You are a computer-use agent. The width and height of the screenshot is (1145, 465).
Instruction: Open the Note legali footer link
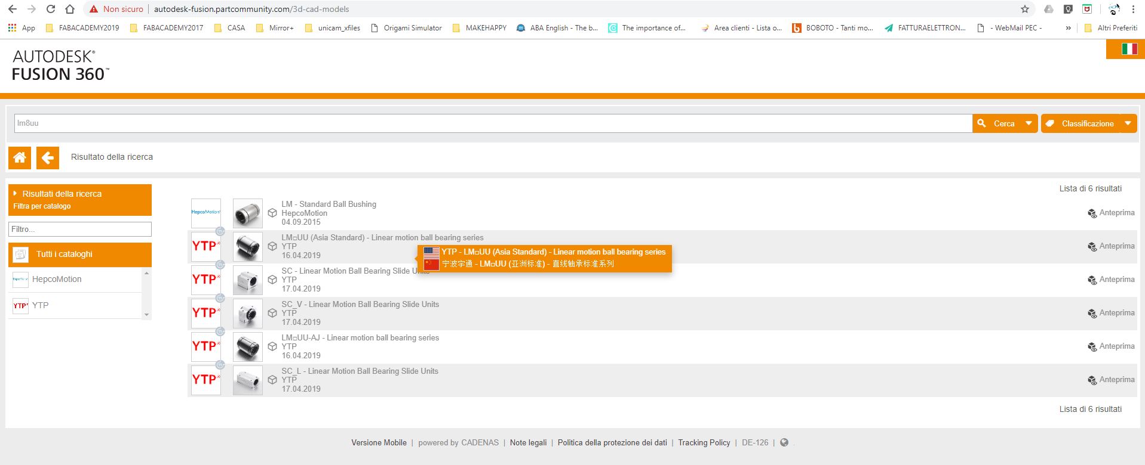tap(528, 442)
